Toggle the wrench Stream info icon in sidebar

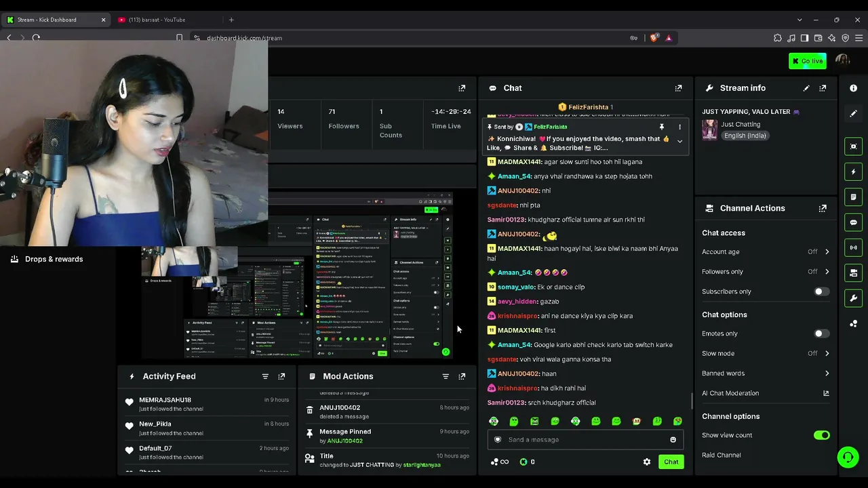coord(853,298)
